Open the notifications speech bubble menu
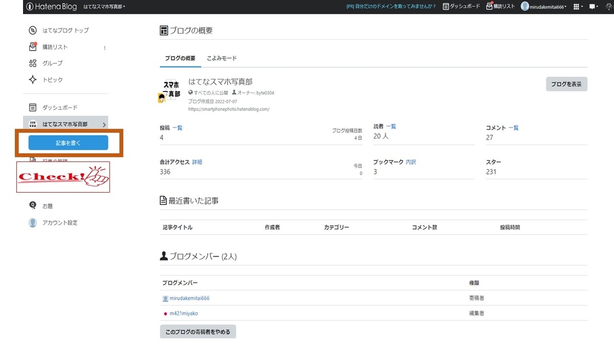This screenshot has height=345, width=614. pos(594,7)
